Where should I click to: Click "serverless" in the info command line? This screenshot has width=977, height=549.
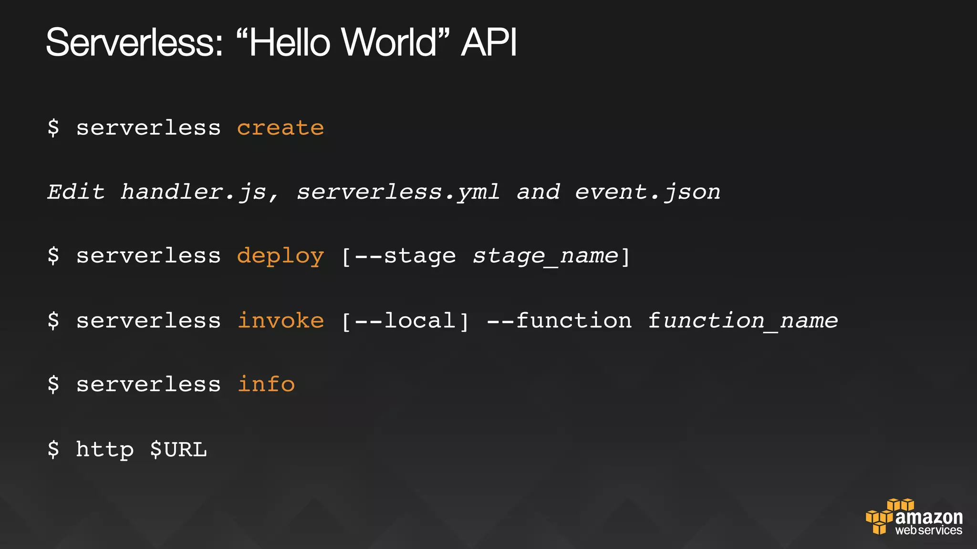coord(148,384)
